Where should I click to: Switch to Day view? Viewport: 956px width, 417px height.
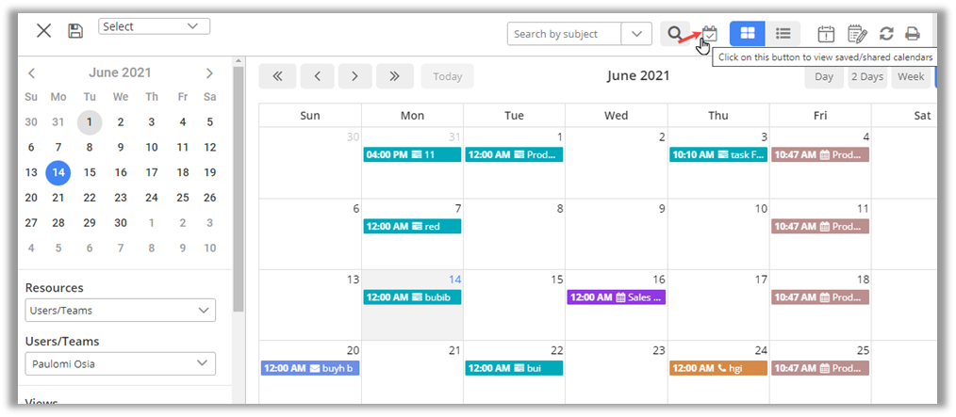pyautogui.click(x=824, y=77)
